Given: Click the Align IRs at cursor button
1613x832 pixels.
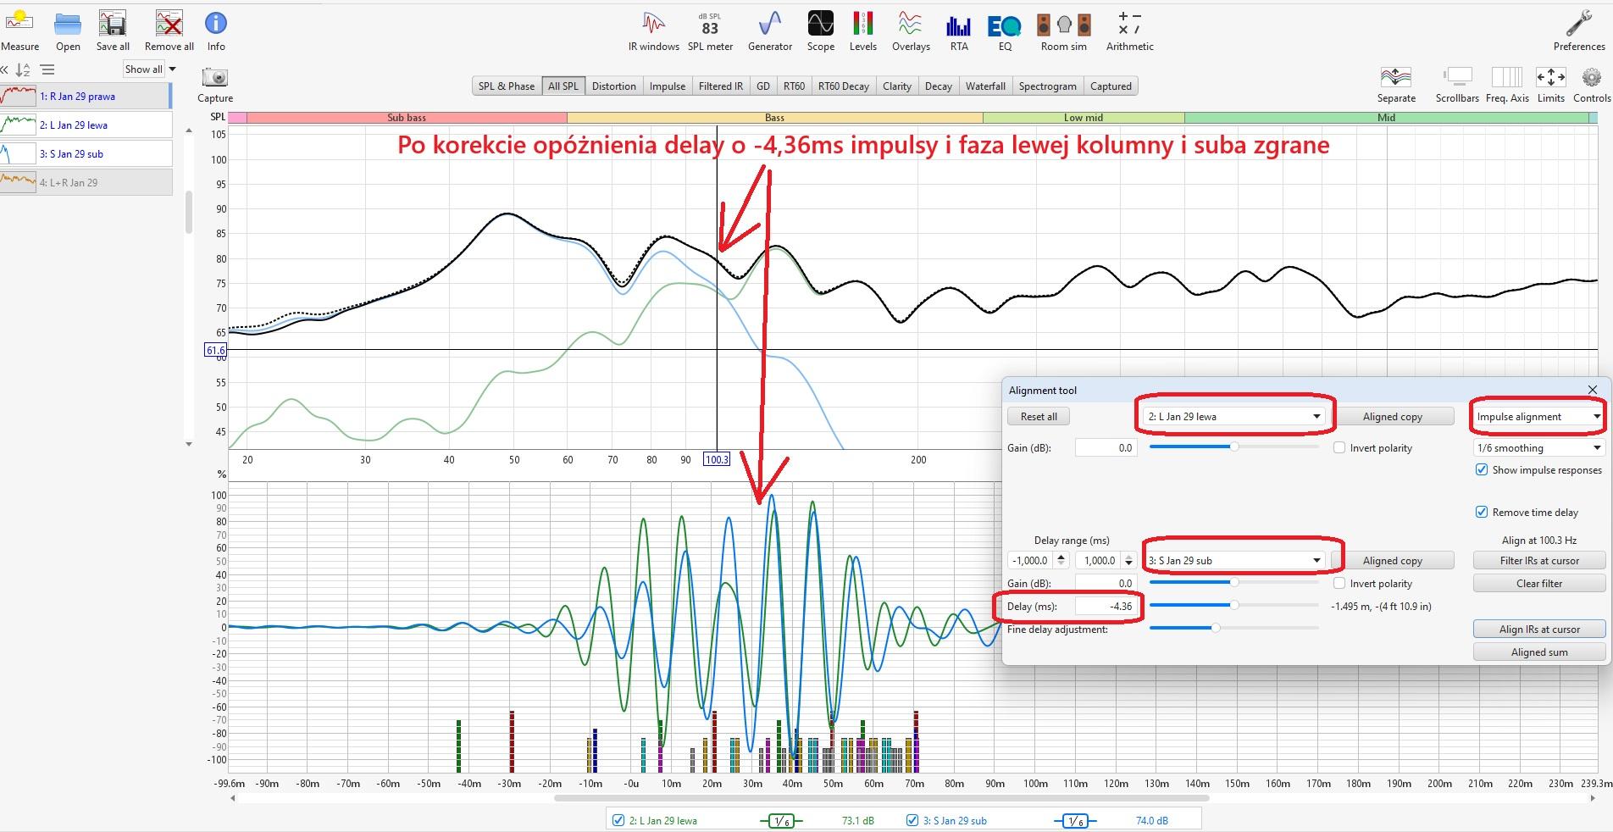Looking at the screenshot, I should (1538, 630).
